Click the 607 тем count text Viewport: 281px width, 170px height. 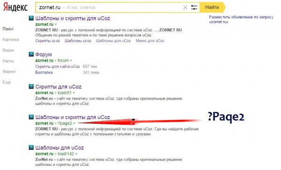tap(90, 66)
